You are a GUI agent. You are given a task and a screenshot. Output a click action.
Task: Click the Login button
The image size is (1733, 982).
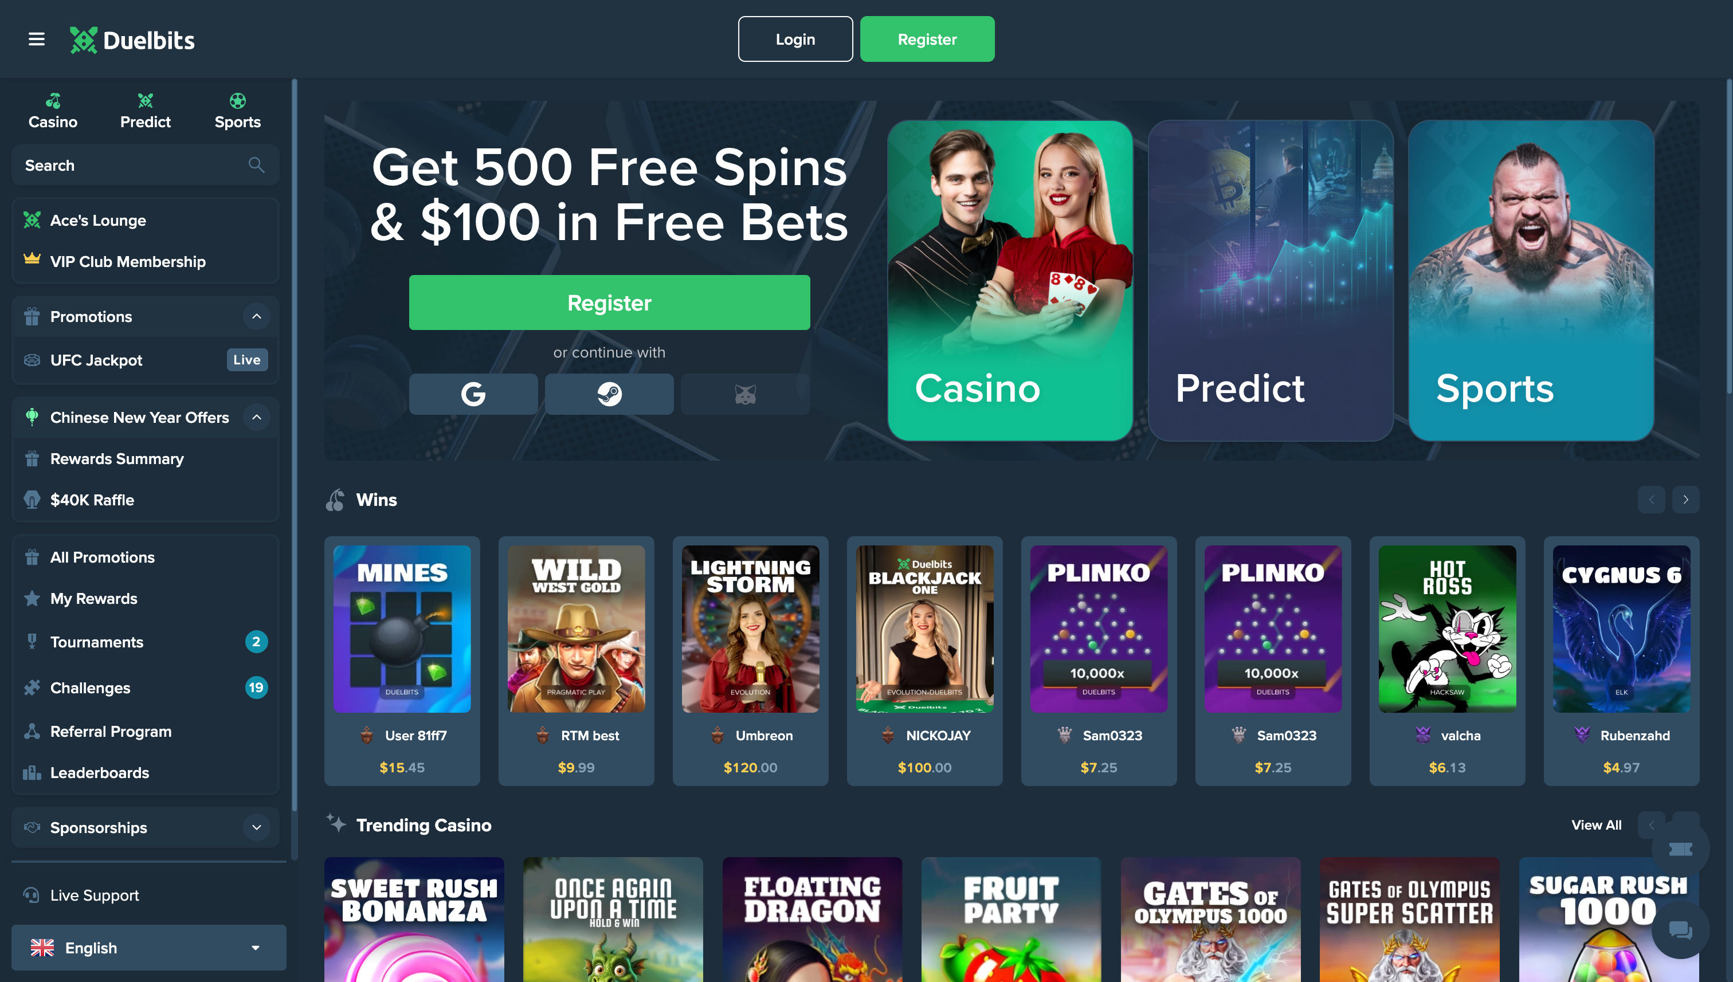pyautogui.click(x=795, y=39)
